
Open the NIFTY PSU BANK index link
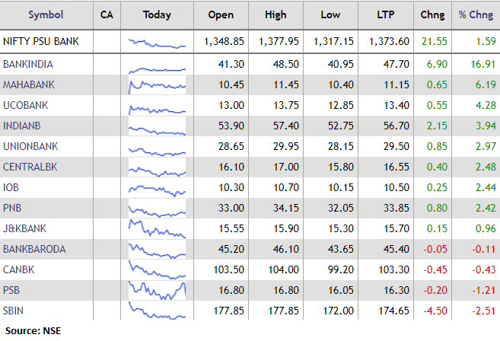[x=41, y=41]
